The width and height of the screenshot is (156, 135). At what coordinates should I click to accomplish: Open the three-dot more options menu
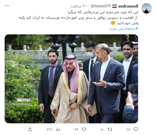(7, 6)
